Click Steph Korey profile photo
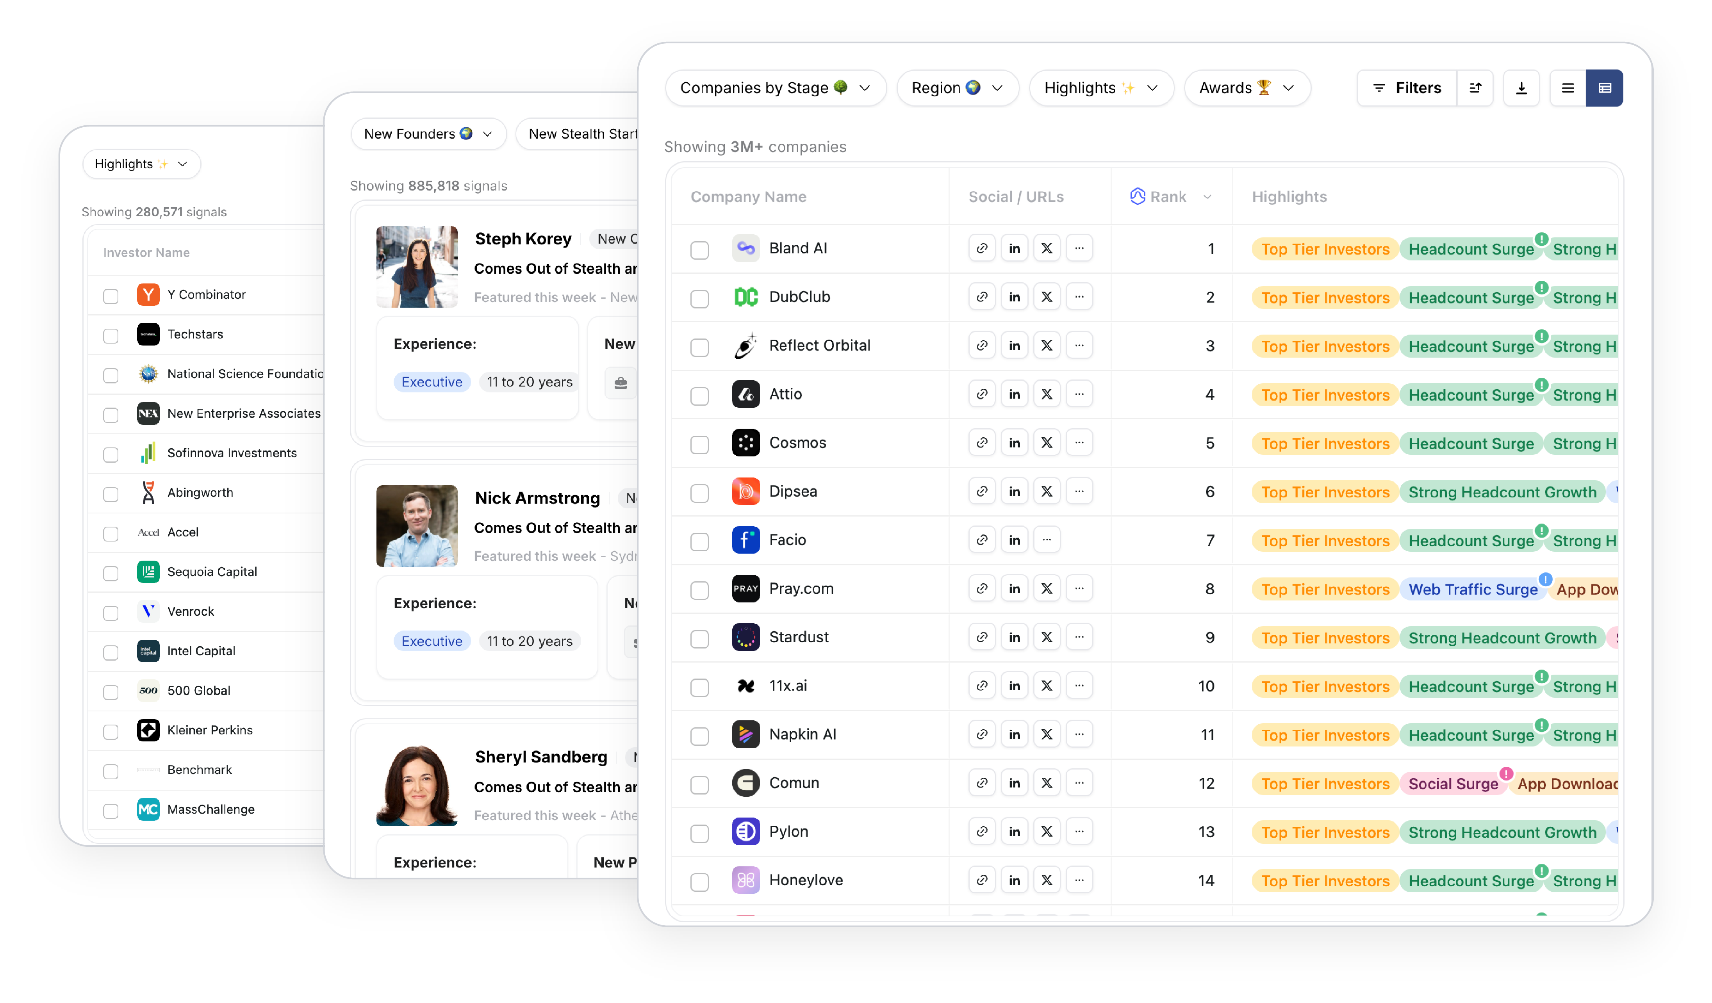The height and width of the screenshot is (1003, 1712). tap(416, 267)
